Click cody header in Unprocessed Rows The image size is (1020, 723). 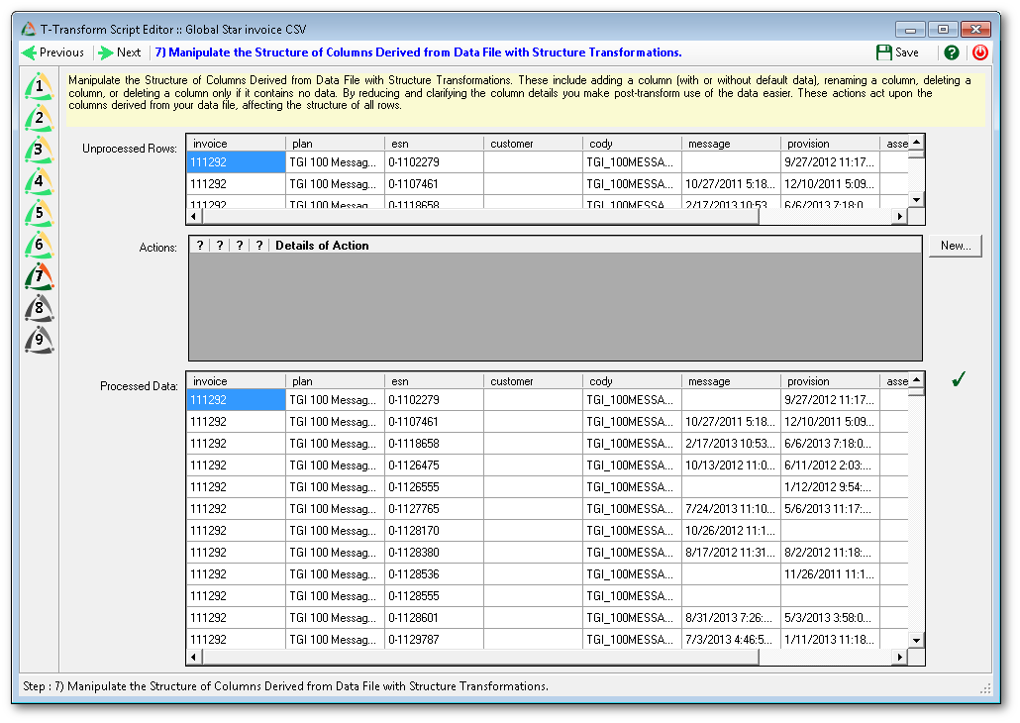632,144
